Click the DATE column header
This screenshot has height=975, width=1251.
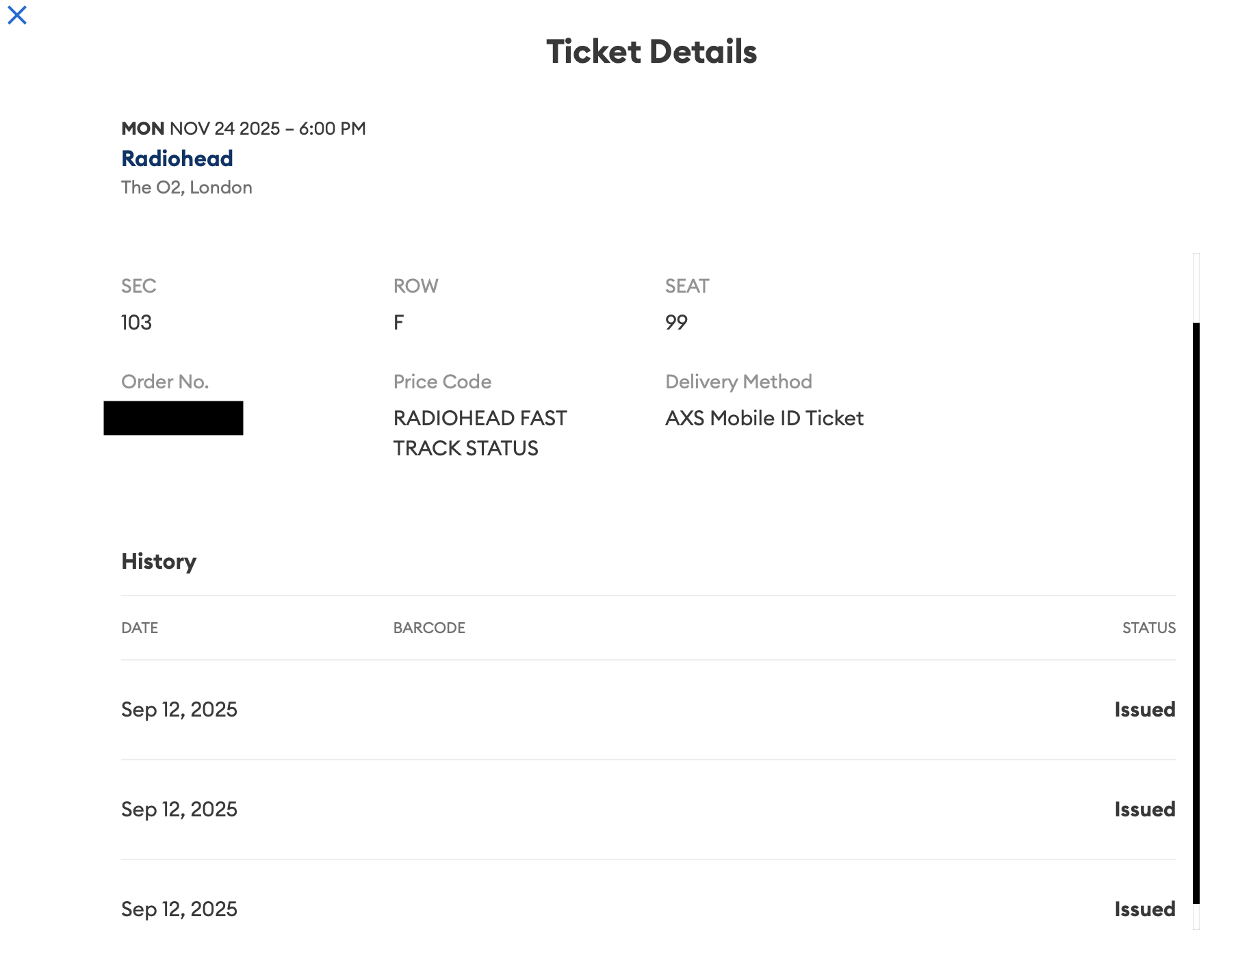(140, 628)
